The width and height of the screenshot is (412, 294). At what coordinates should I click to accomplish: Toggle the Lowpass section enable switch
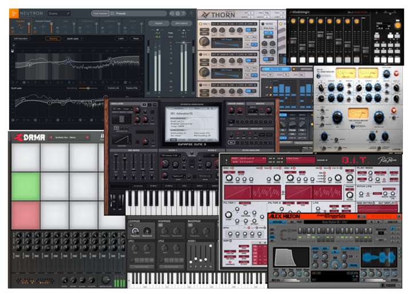coord(130,225)
